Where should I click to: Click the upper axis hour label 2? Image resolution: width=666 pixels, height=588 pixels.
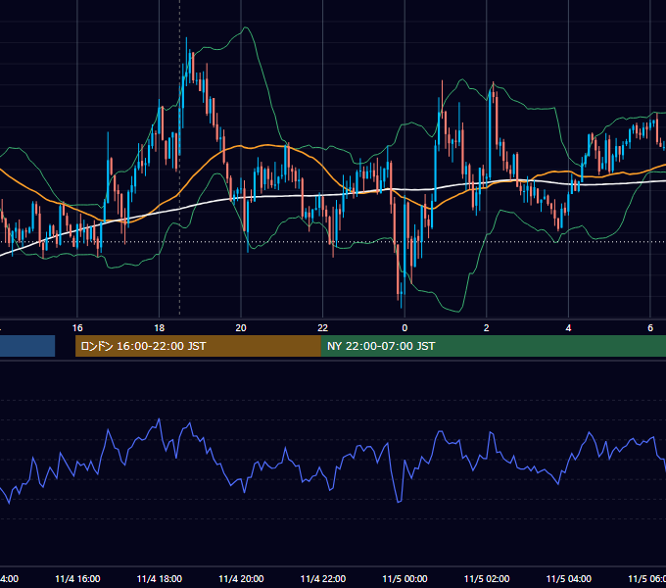click(487, 328)
